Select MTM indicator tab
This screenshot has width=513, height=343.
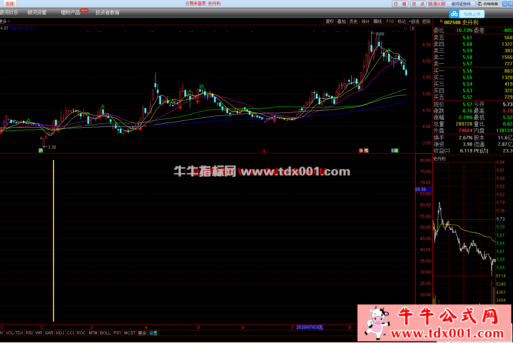pyautogui.click(x=93, y=333)
